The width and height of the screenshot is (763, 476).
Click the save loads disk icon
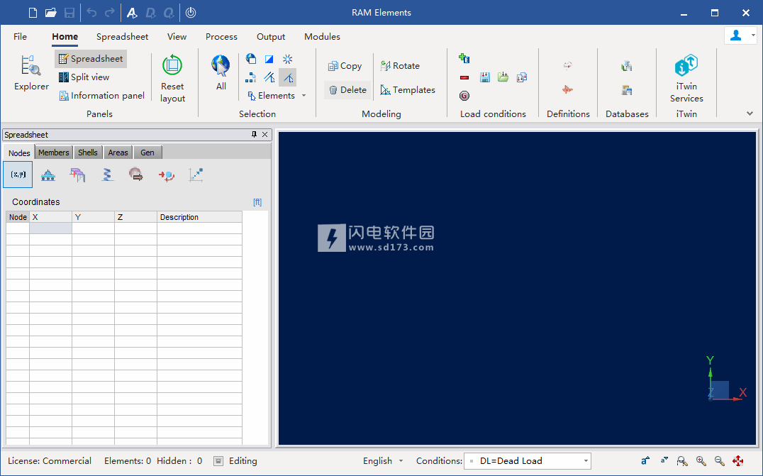[484, 77]
